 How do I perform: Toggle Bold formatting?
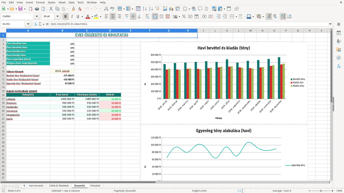tap(66, 17)
